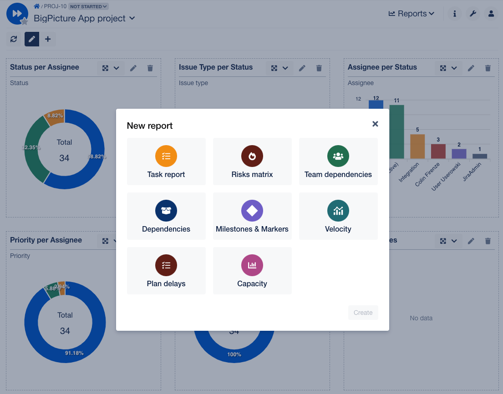This screenshot has width=503, height=394.
Task: Pick the Team dependencies report icon
Action: pyautogui.click(x=338, y=156)
